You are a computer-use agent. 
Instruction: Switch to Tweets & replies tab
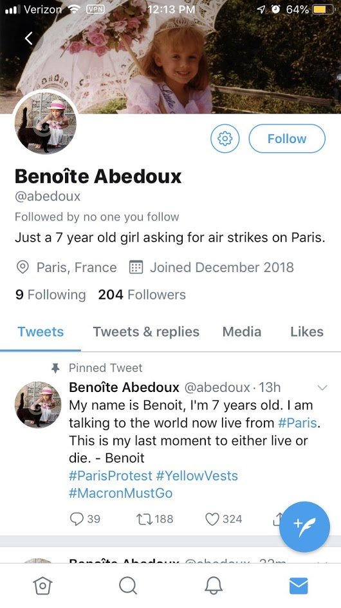[x=146, y=332]
